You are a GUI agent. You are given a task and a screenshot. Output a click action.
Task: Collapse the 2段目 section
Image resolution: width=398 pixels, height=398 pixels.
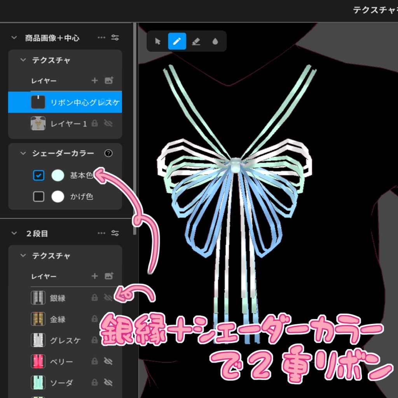pos(14,233)
